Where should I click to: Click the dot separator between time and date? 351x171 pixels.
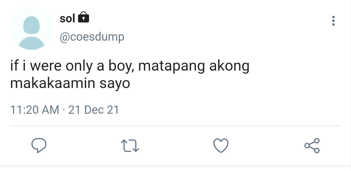(64, 110)
